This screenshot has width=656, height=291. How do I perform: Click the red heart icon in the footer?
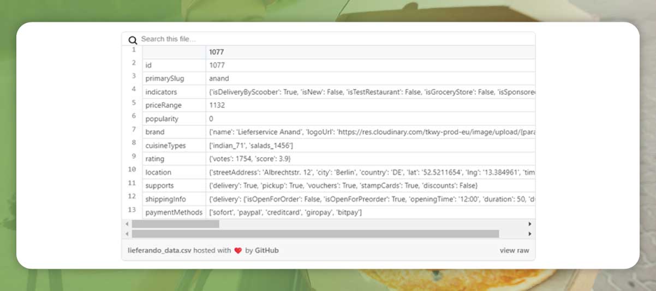tap(238, 251)
